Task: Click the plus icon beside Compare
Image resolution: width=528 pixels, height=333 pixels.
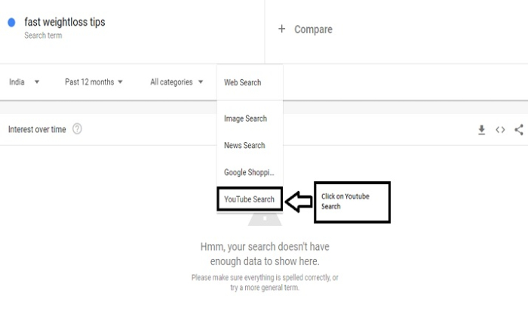Action: coord(282,29)
